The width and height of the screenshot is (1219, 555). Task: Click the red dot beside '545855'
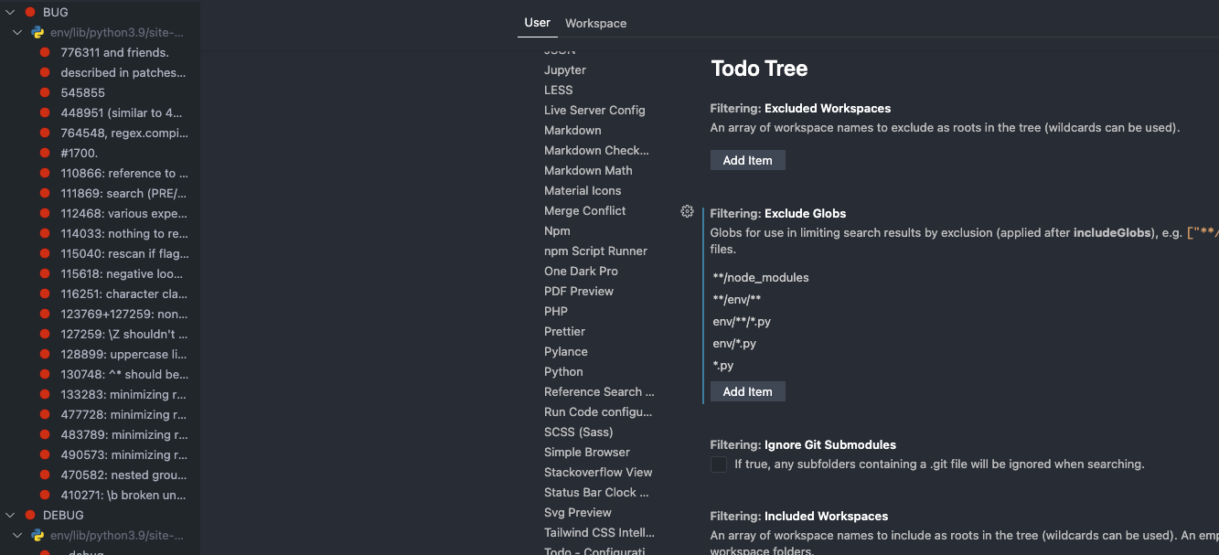pos(44,92)
